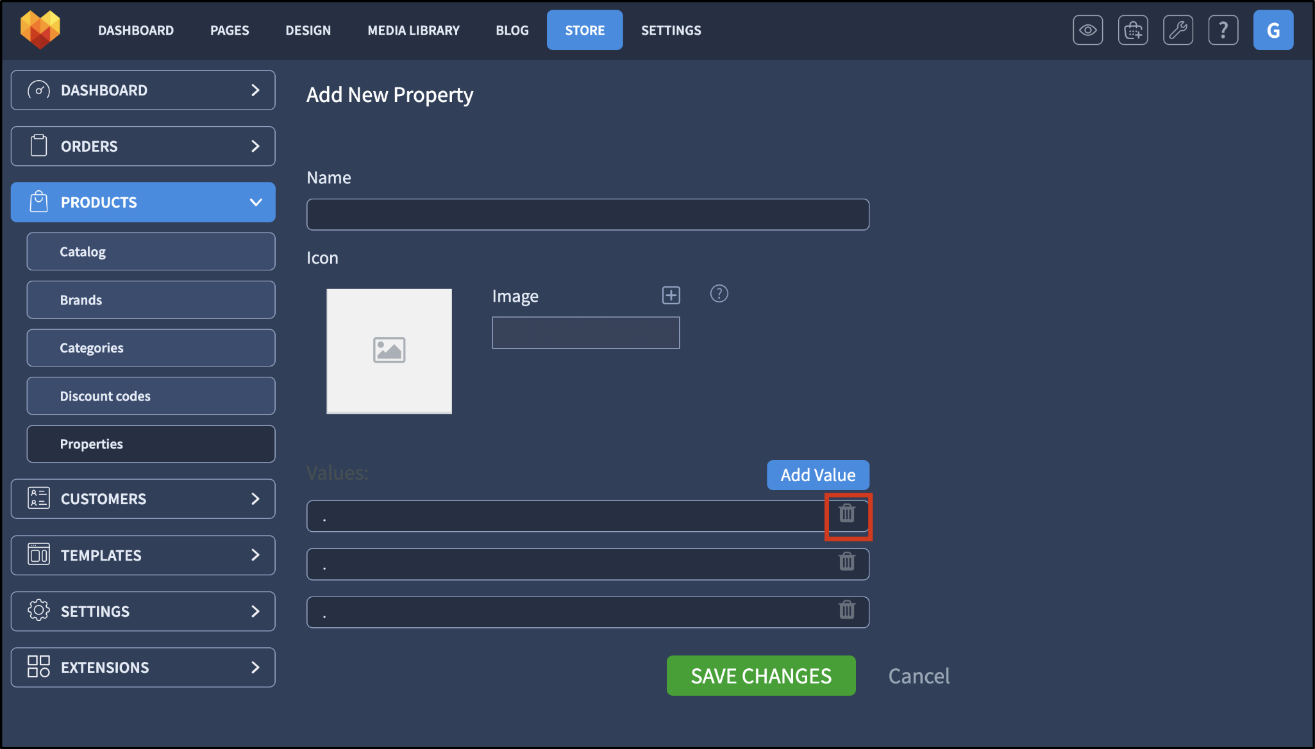Expand the Orders section chevron

(x=255, y=146)
